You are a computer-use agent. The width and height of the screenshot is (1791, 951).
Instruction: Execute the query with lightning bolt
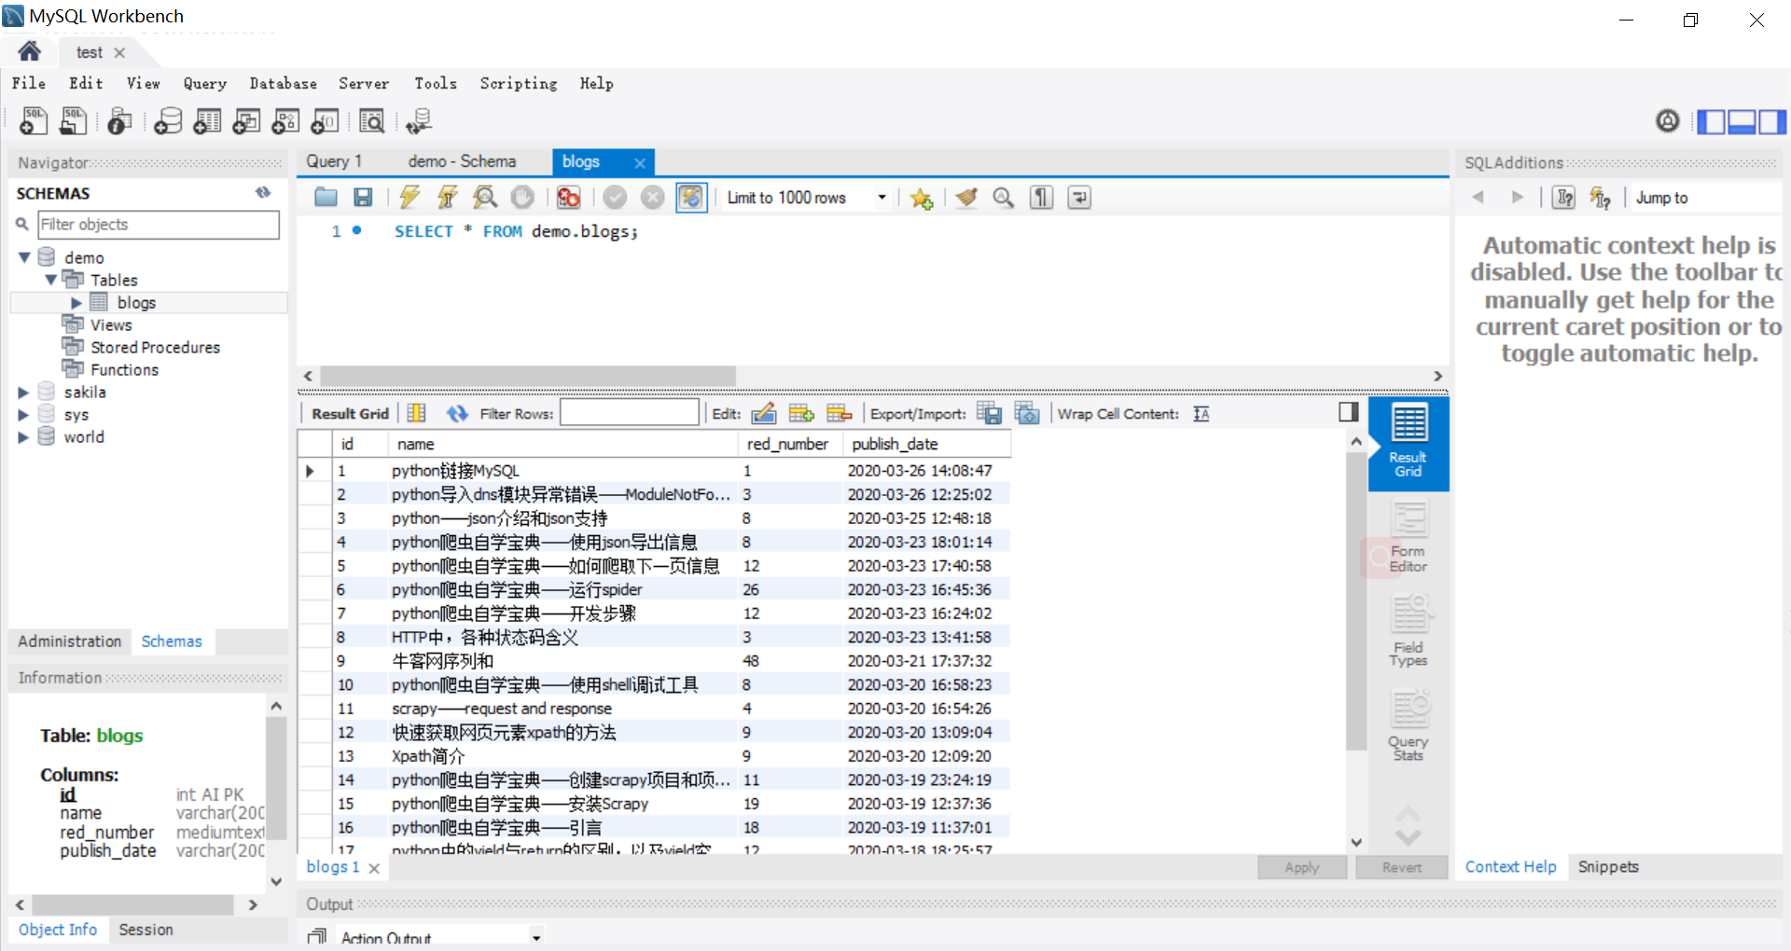point(410,197)
